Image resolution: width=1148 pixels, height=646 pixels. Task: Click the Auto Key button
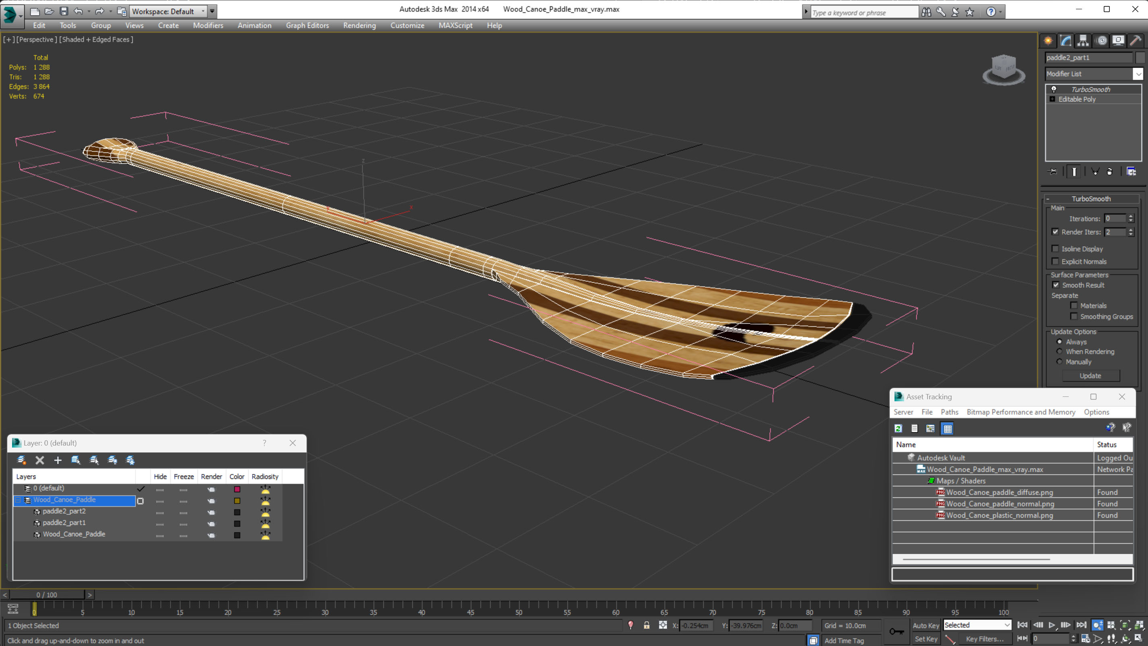coord(925,625)
